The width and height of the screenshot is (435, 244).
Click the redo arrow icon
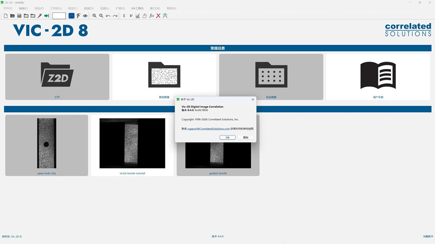click(115, 16)
